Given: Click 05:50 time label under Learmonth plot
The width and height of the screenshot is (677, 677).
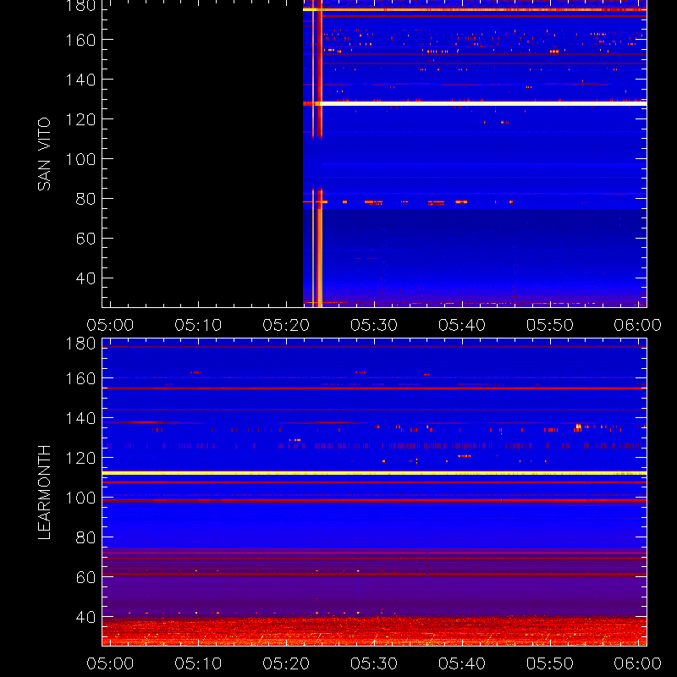Looking at the screenshot, I should pyautogui.click(x=549, y=663).
